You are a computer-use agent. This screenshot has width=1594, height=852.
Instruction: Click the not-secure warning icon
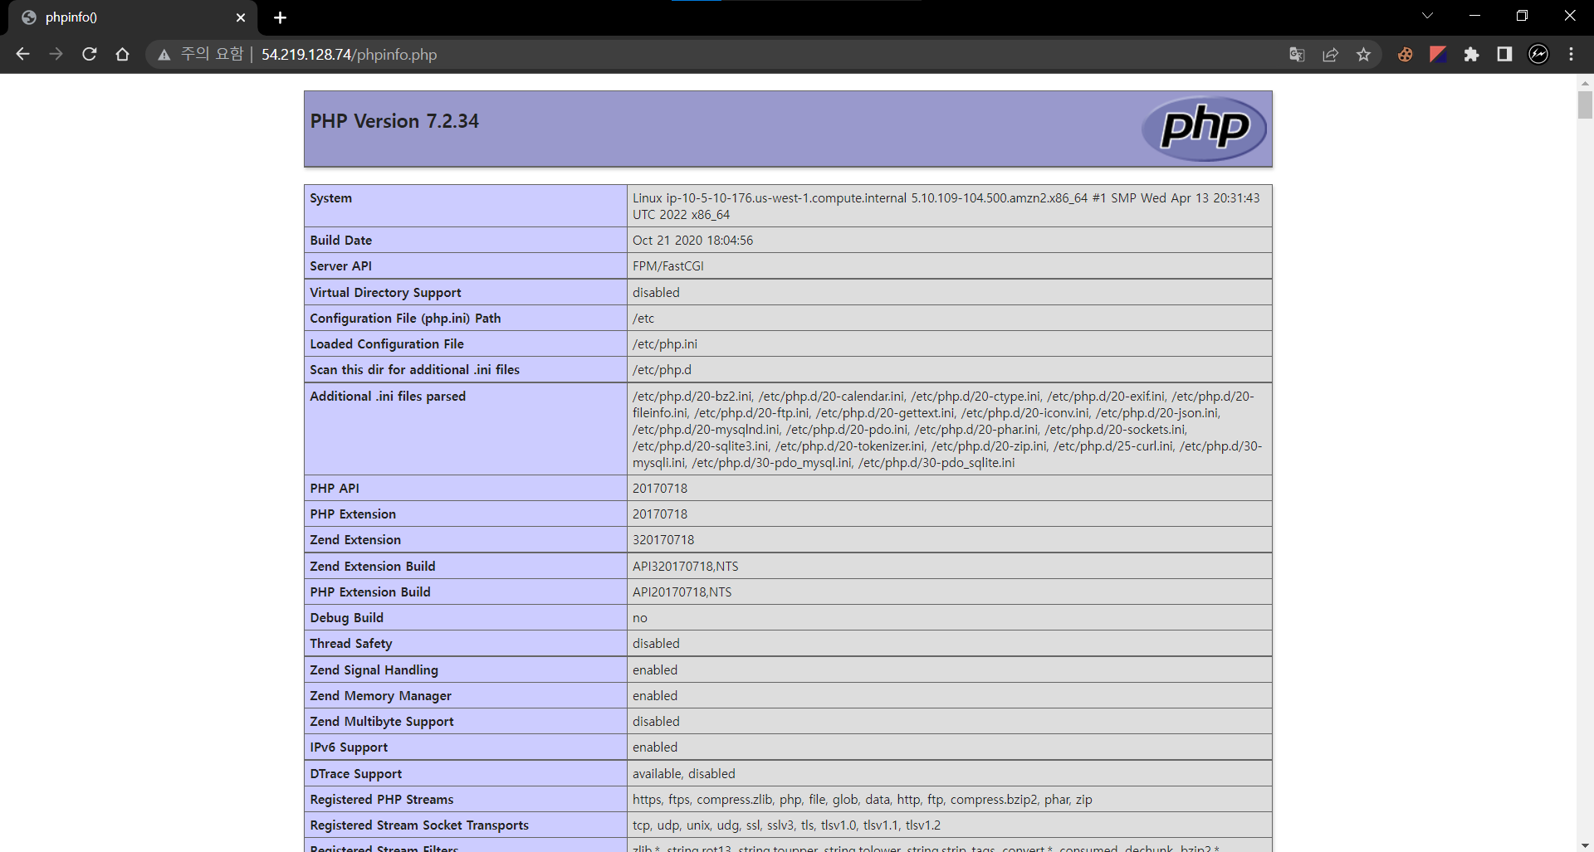pyautogui.click(x=164, y=55)
